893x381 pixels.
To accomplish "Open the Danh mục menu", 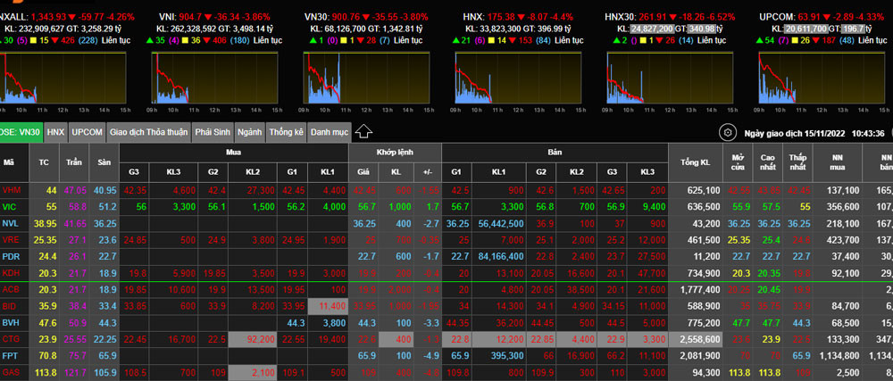I will 329,132.
